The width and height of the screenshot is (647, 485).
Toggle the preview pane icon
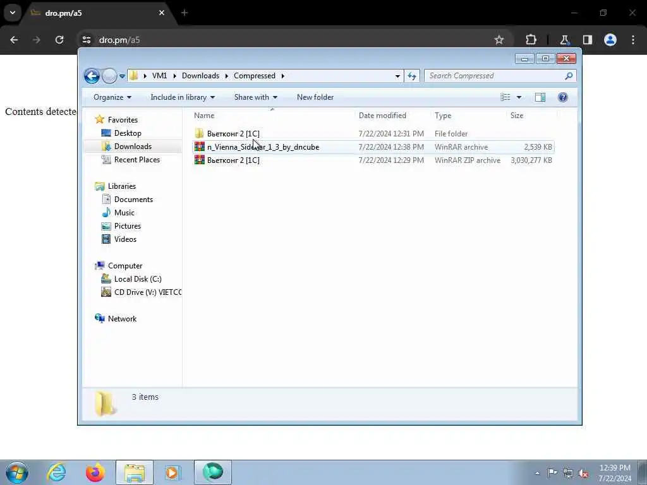click(x=540, y=97)
